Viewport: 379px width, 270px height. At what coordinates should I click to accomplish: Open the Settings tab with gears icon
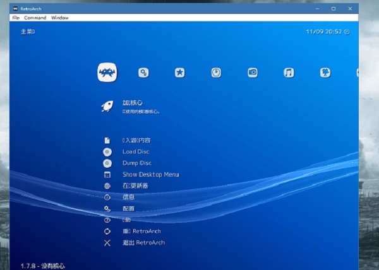143,73
